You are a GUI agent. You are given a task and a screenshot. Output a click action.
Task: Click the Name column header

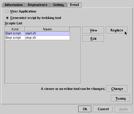47,29
